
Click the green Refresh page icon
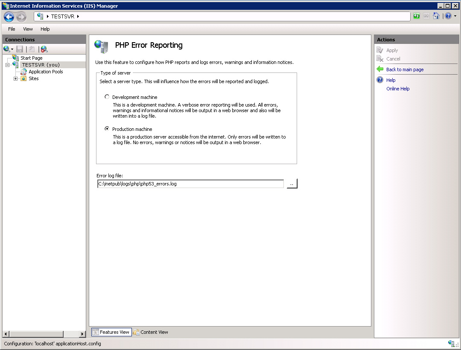[416, 16]
